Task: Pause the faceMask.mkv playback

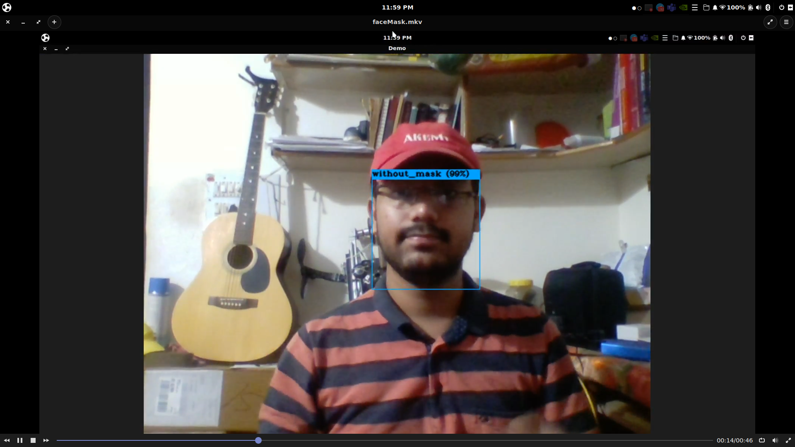Action: 19,440
